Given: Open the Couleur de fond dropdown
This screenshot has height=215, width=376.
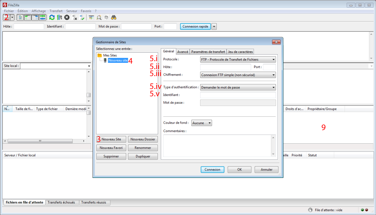Looking at the screenshot, I should click(x=201, y=123).
